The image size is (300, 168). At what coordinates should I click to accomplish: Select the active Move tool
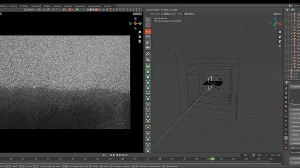tap(148, 31)
